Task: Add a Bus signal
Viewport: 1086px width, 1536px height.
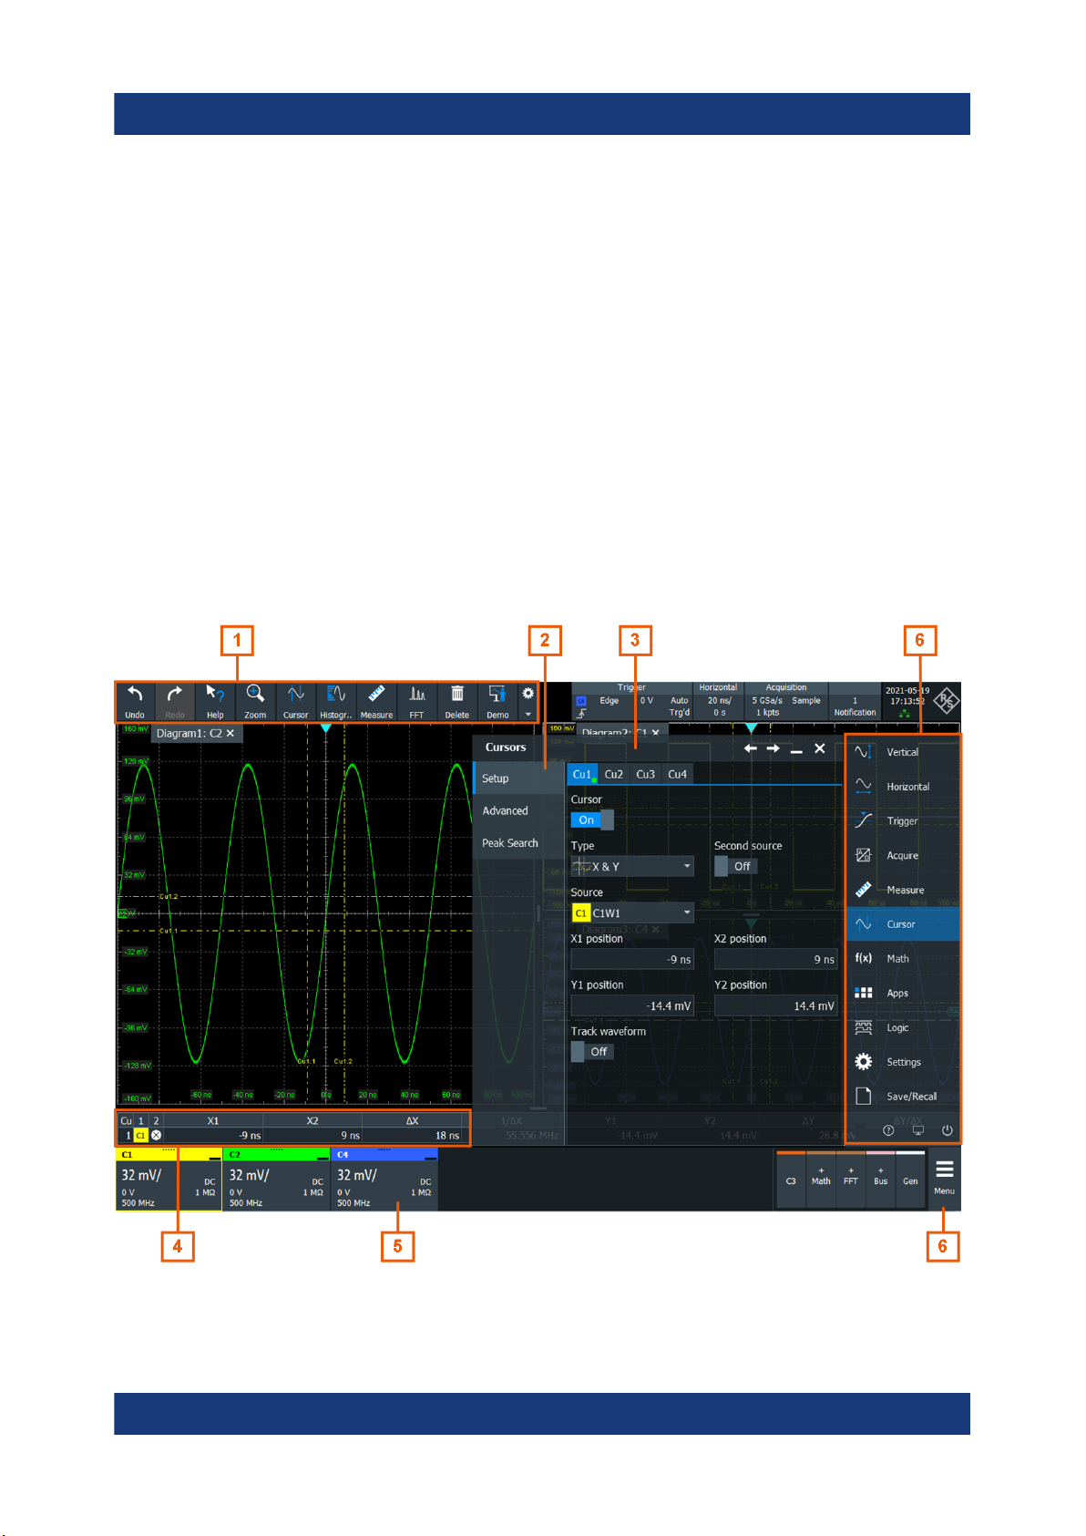Action: 880,1180
